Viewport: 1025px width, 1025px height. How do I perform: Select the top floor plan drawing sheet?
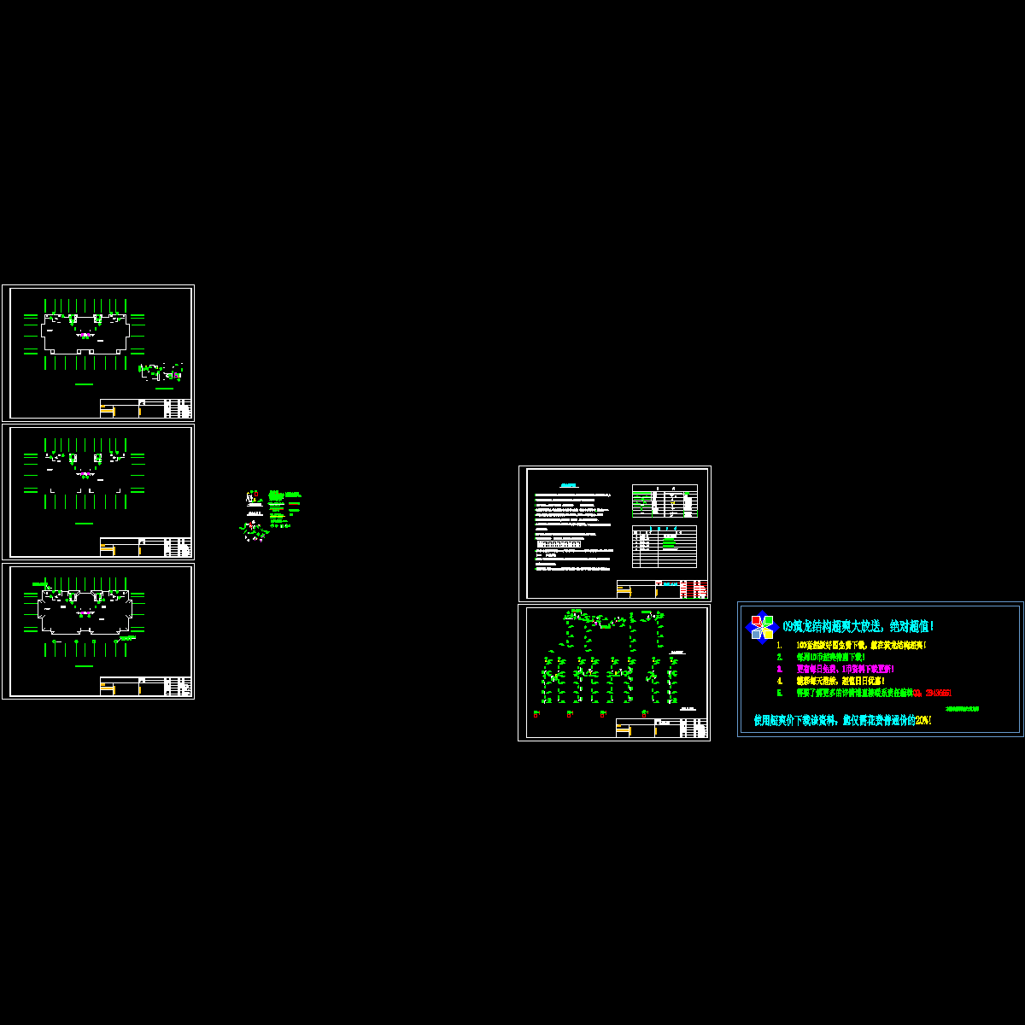(x=98, y=353)
